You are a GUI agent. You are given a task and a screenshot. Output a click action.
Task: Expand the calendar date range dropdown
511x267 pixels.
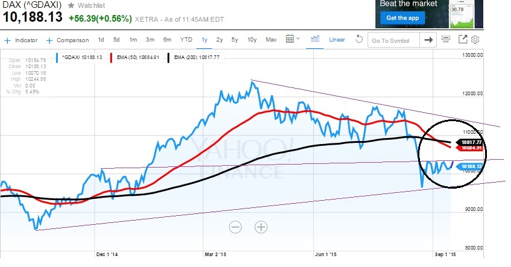292,40
